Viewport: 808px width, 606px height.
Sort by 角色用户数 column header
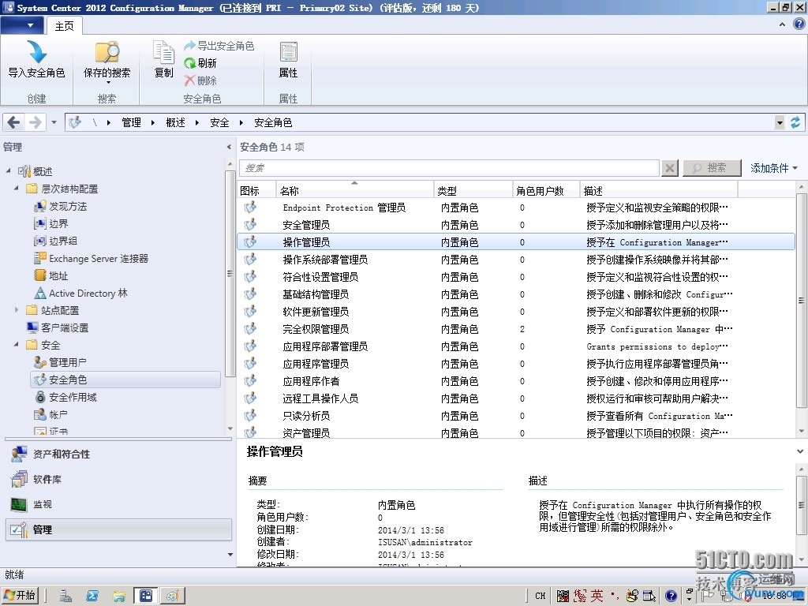(x=546, y=191)
